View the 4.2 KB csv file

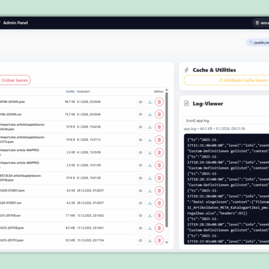[x=140, y=203]
